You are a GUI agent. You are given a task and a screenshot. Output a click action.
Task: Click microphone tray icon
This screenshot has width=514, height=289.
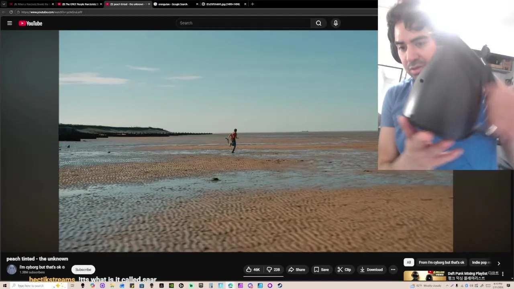(457, 285)
